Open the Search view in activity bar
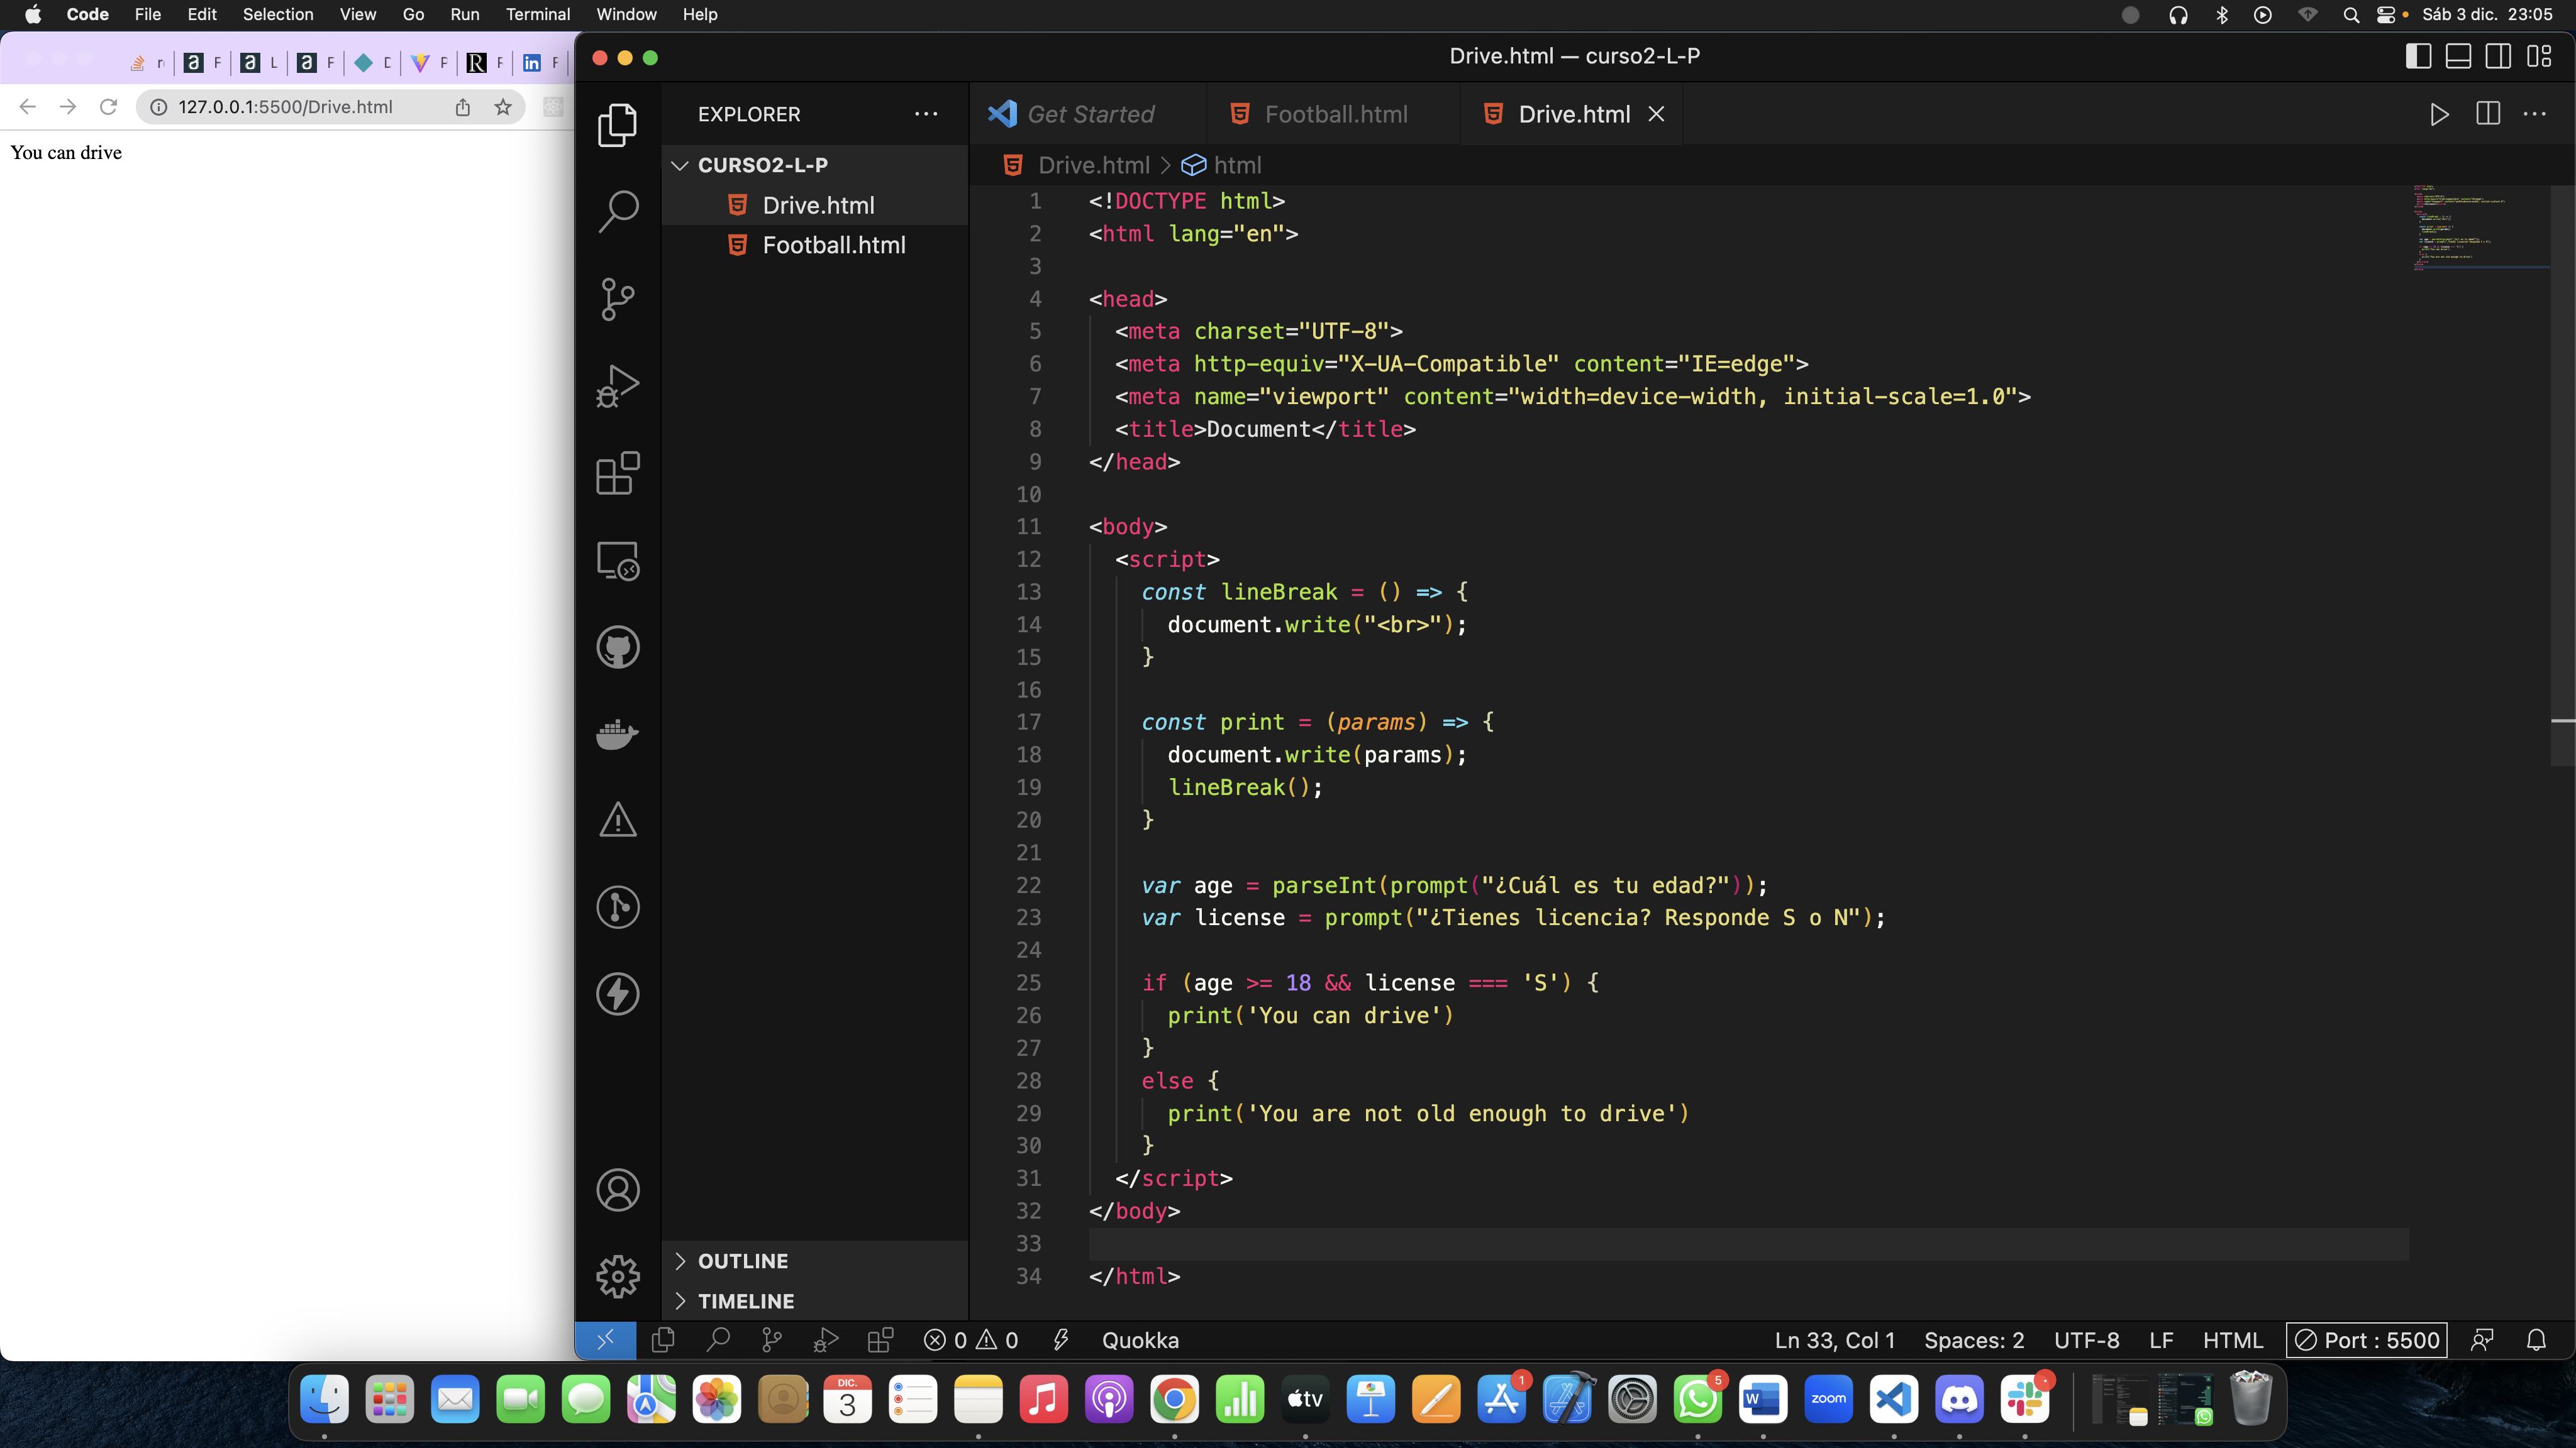 617,212
